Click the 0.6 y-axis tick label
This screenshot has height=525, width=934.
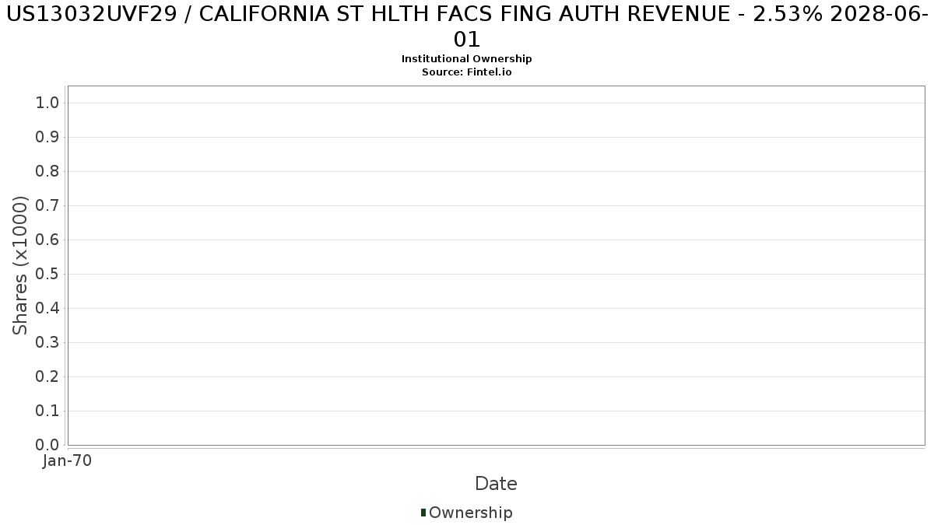47,240
